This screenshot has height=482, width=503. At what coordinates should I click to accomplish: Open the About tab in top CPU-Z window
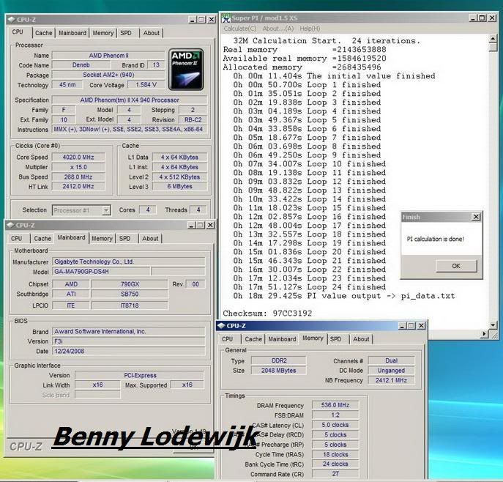click(151, 33)
